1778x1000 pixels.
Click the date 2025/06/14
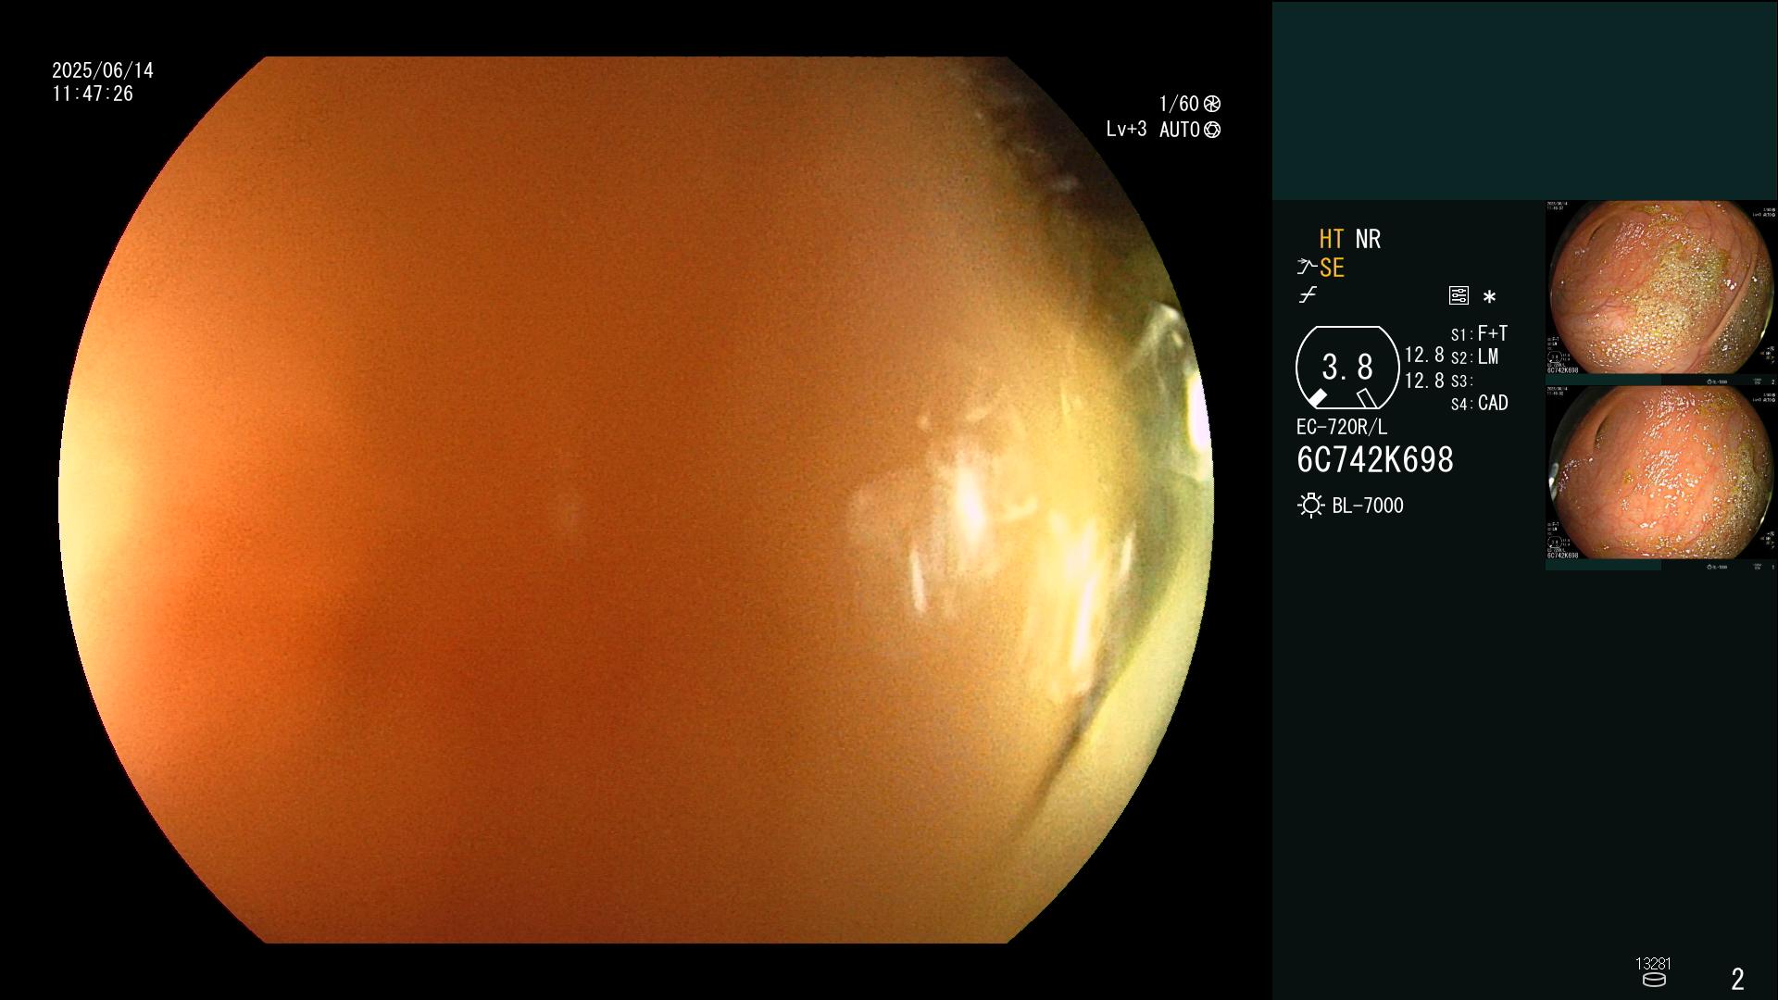point(103,70)
